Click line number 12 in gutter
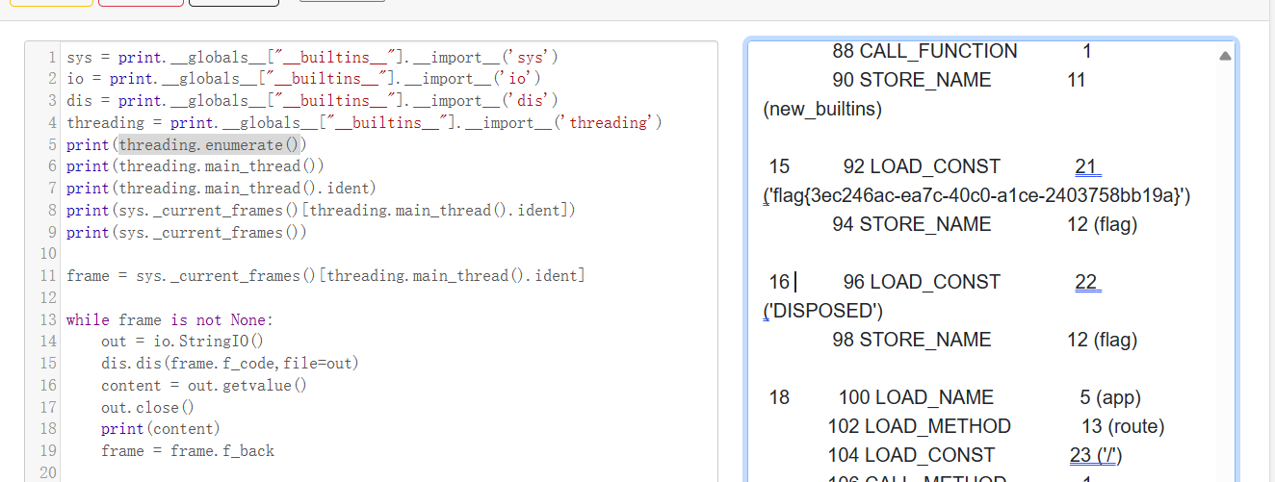Viewport: 1275px width, 482px height. point(48,298)
